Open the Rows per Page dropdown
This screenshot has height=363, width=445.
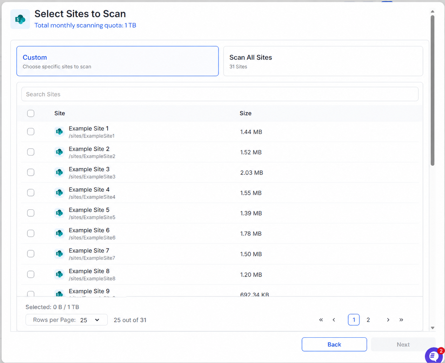tap(67, 320)
